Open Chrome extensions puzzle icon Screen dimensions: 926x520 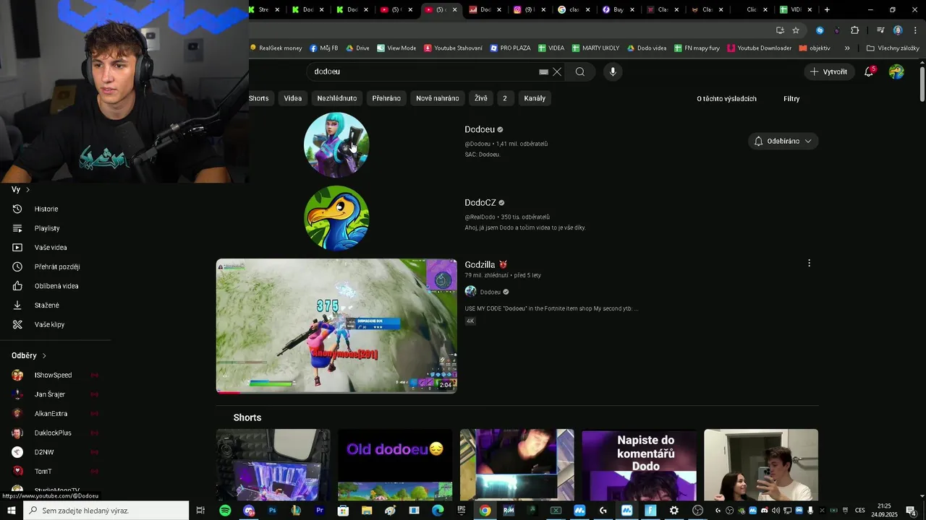[855, 30]
